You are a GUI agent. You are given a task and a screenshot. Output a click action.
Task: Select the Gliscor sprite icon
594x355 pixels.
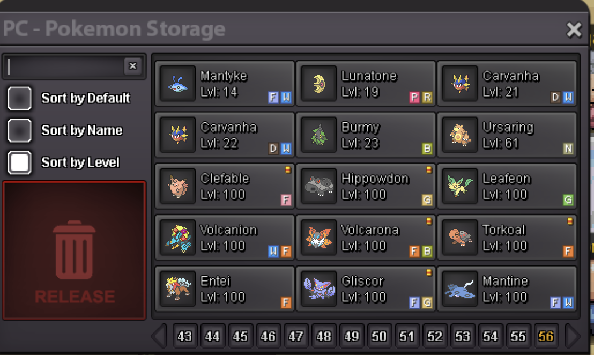pyautogui.click(x=319, y=289)
